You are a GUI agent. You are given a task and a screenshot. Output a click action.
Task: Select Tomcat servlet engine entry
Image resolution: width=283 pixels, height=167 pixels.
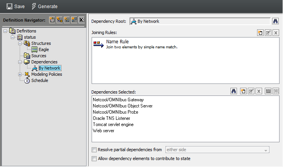tap(113, 124)
